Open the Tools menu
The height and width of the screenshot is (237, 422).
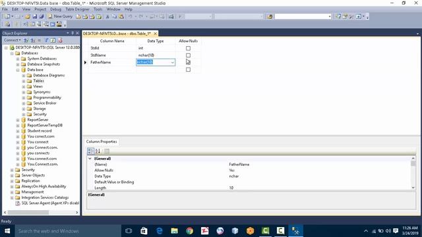[x=98, y=9]
